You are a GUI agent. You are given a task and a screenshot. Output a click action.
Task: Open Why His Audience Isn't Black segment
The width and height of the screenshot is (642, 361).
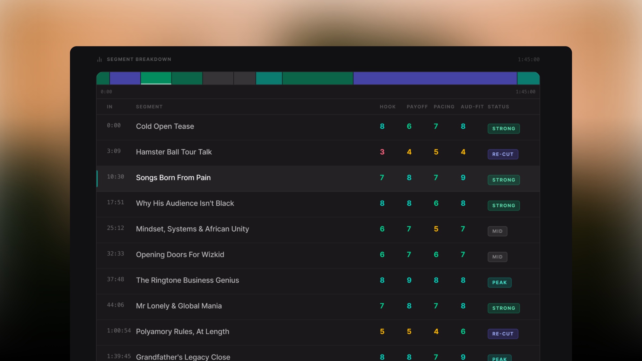click(x=185, y=203)
